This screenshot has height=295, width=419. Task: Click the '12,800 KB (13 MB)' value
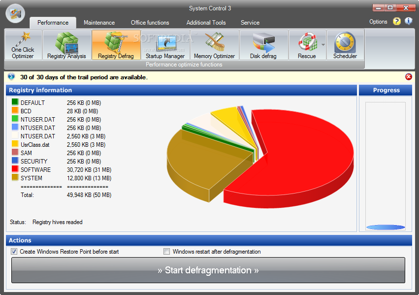(89, 178)
